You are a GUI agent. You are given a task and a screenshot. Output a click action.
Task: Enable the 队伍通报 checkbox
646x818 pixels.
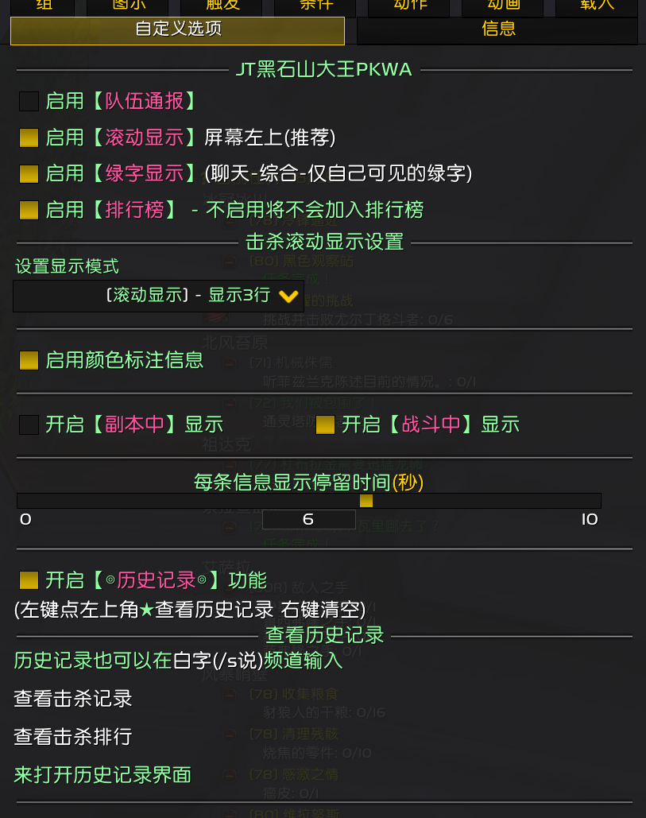[29, 101]
